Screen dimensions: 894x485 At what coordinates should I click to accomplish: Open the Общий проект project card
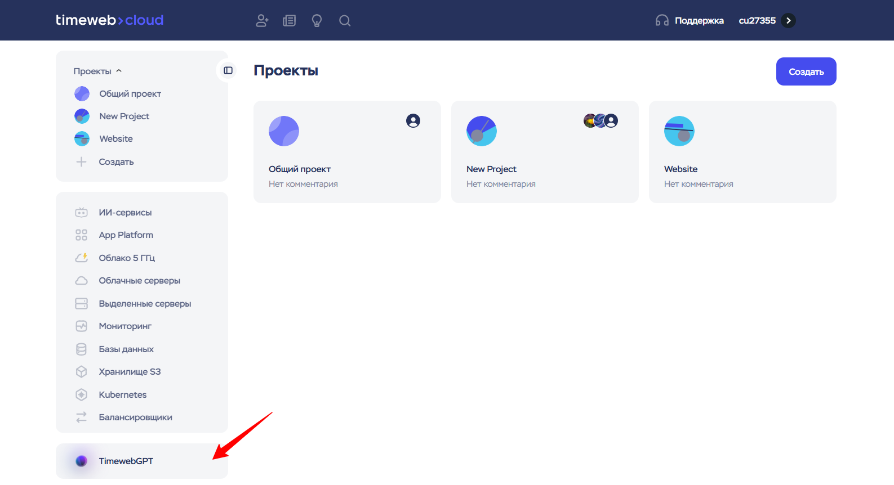(x=347, y=152)
